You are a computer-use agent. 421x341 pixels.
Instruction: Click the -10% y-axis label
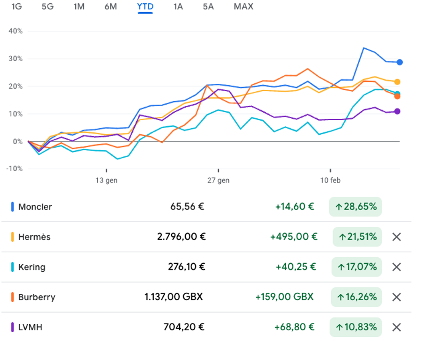(15, 168)
